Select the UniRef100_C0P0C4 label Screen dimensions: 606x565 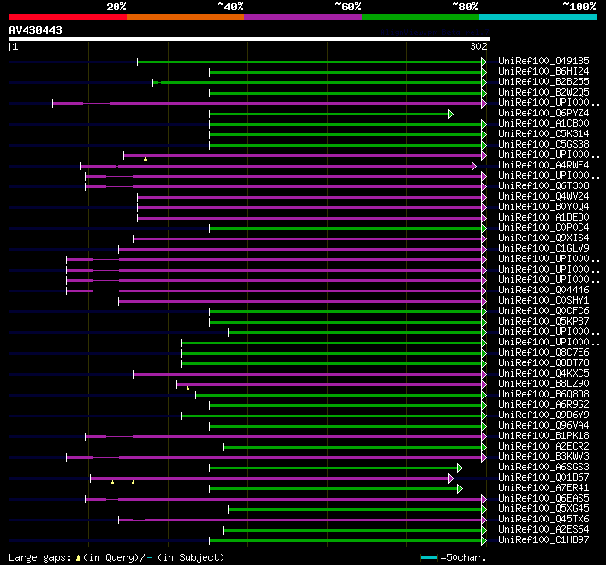tap(544, 228)
